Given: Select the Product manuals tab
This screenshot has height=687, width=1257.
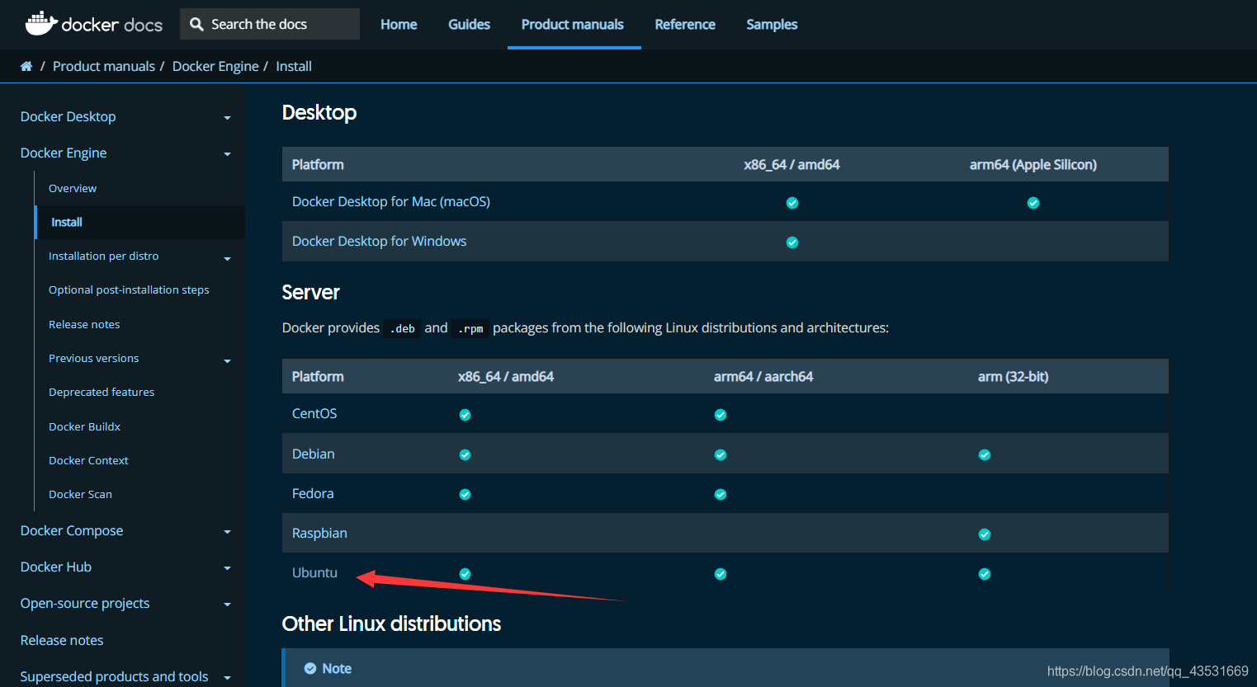Looking at the screenshot, I should [573, 25].
